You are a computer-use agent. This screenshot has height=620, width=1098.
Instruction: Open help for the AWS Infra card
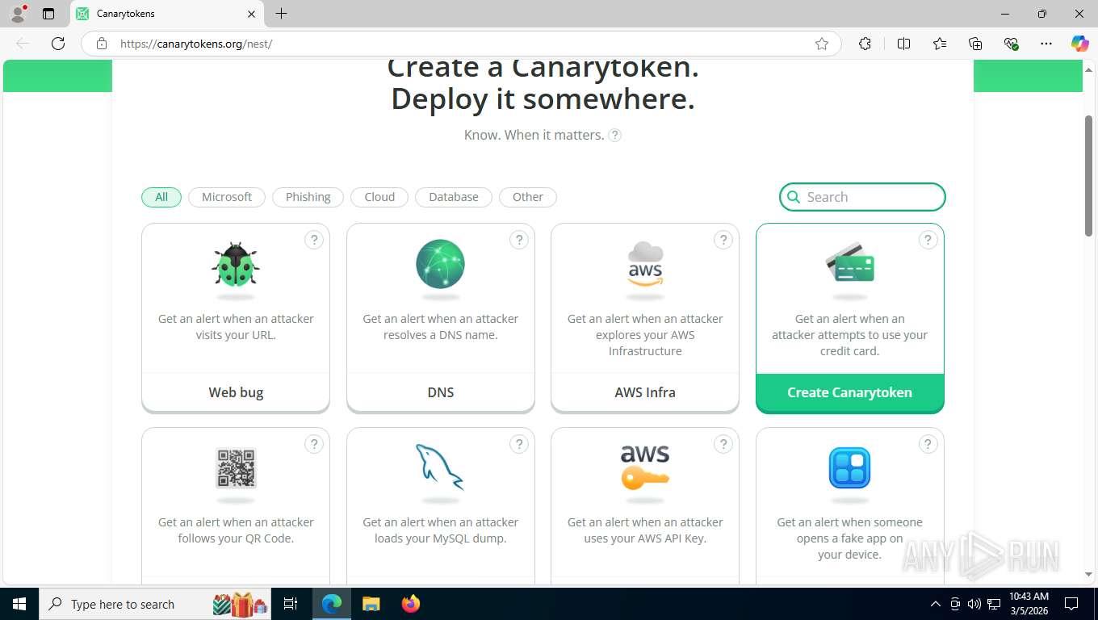pyautogui.click(x=723, y=240)
